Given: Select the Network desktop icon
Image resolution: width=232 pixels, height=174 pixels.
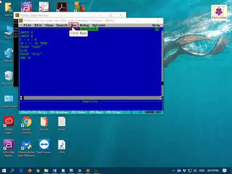Looking at the screenshot, I should click(9, 55).
